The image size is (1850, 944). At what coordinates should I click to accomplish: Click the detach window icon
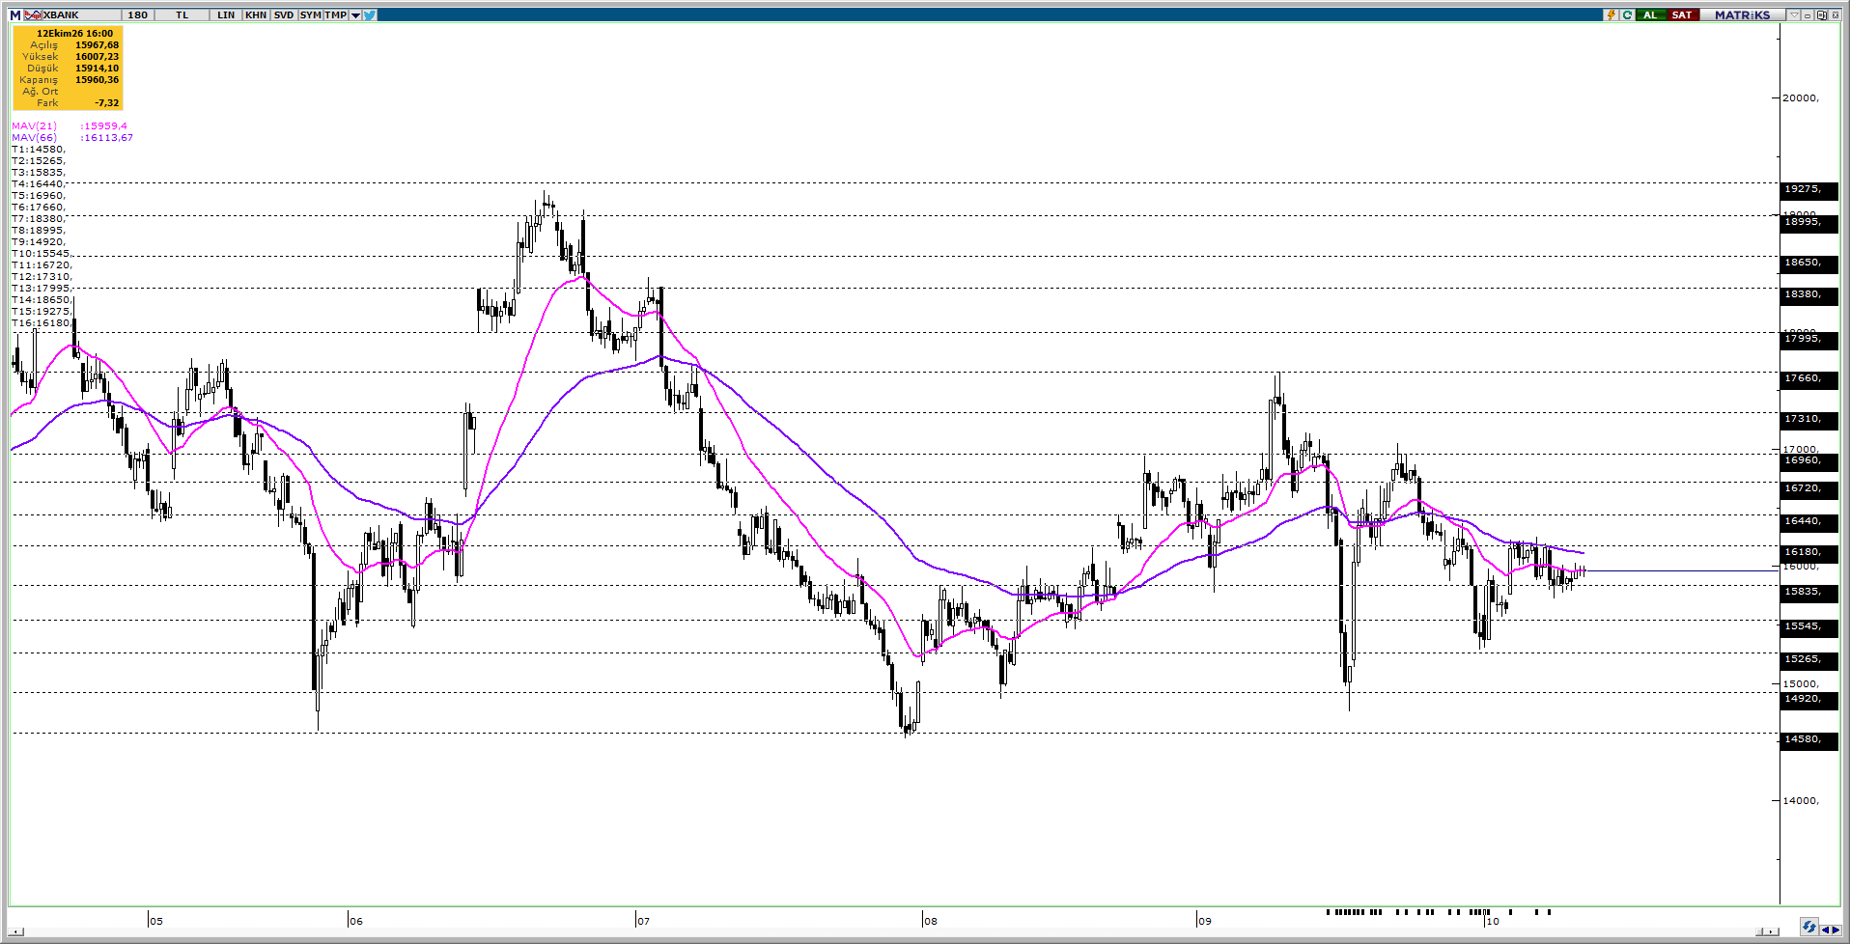(x=1821, y=14)
